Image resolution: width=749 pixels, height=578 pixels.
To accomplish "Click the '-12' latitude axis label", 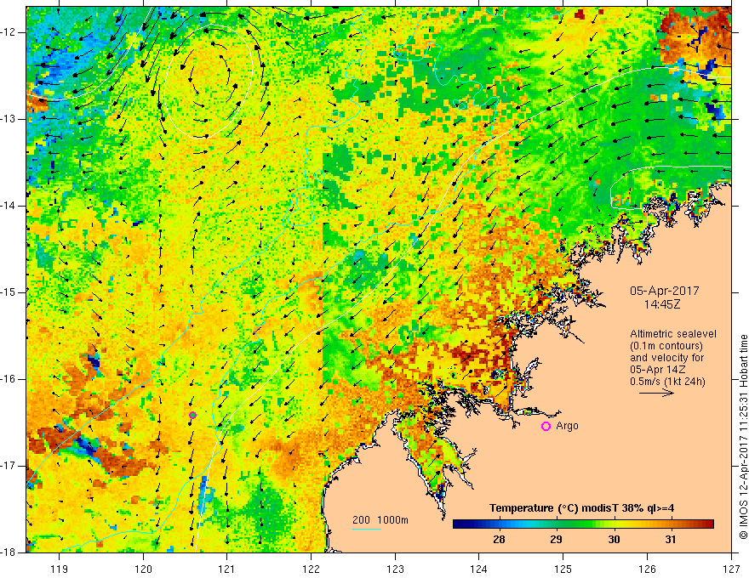I will [9, 32].
